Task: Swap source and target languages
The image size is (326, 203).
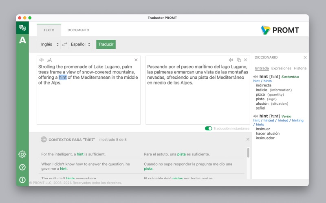Action: 65,44
